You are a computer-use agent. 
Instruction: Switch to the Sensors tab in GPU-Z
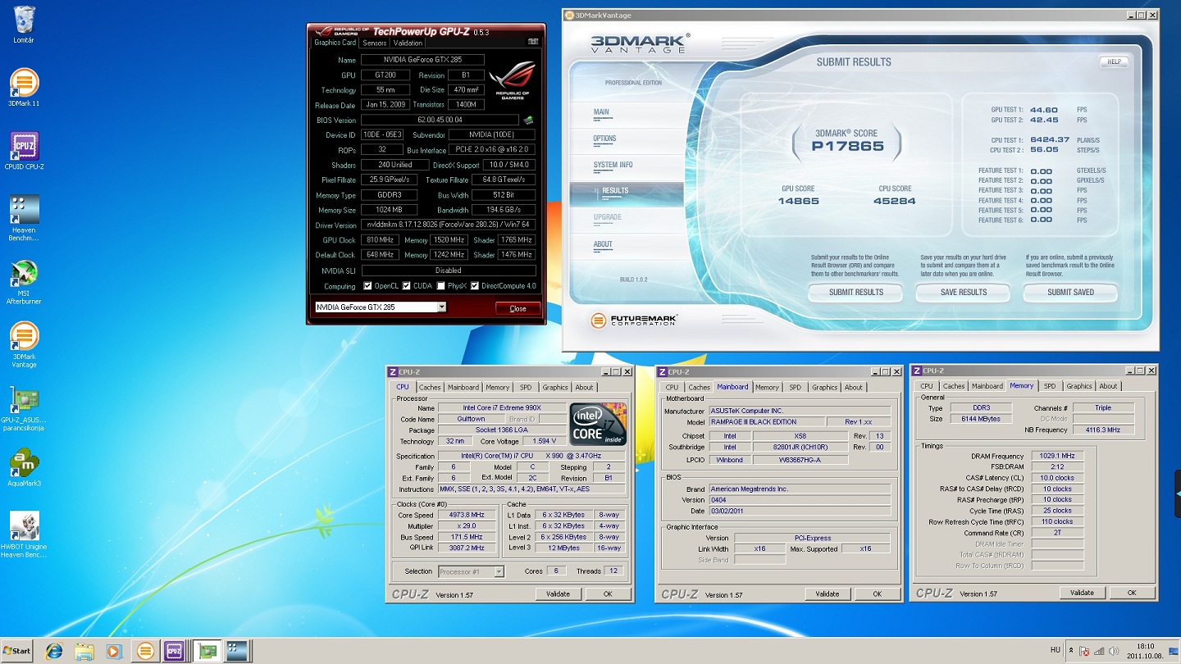(374, 43)
